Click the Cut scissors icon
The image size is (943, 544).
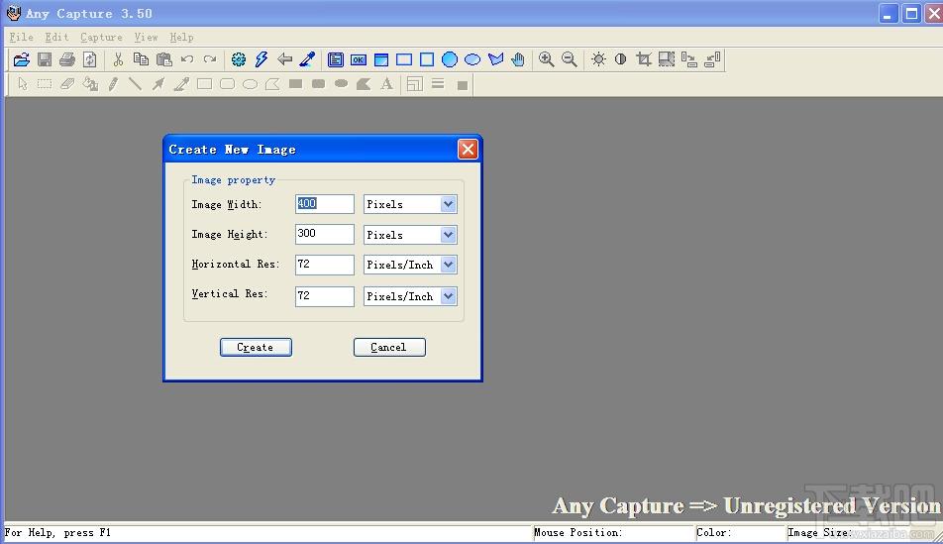click(118, 59)
